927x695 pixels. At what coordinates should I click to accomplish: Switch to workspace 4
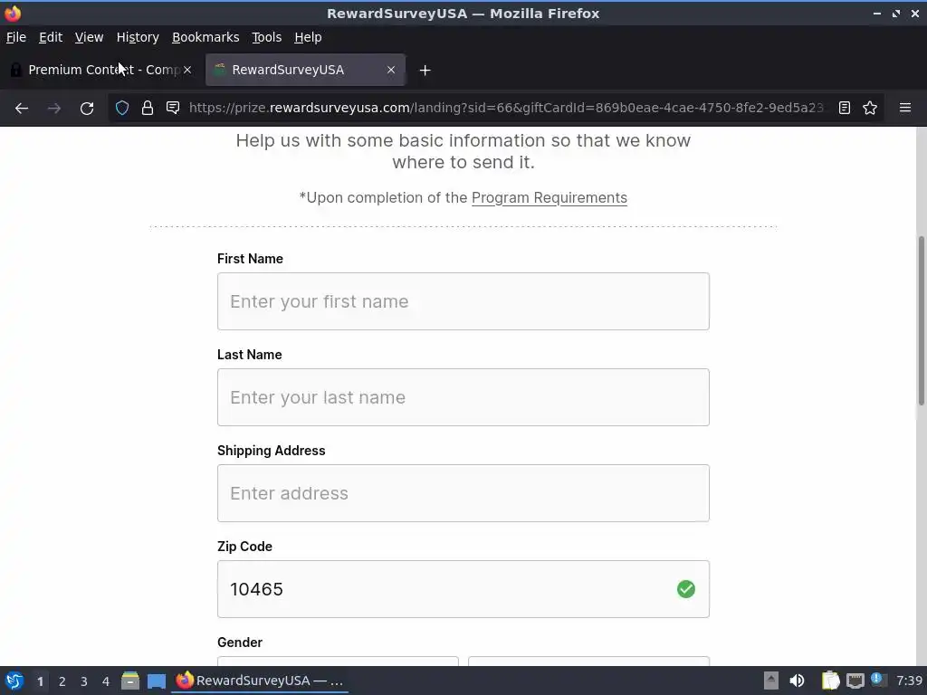(106, 681)
